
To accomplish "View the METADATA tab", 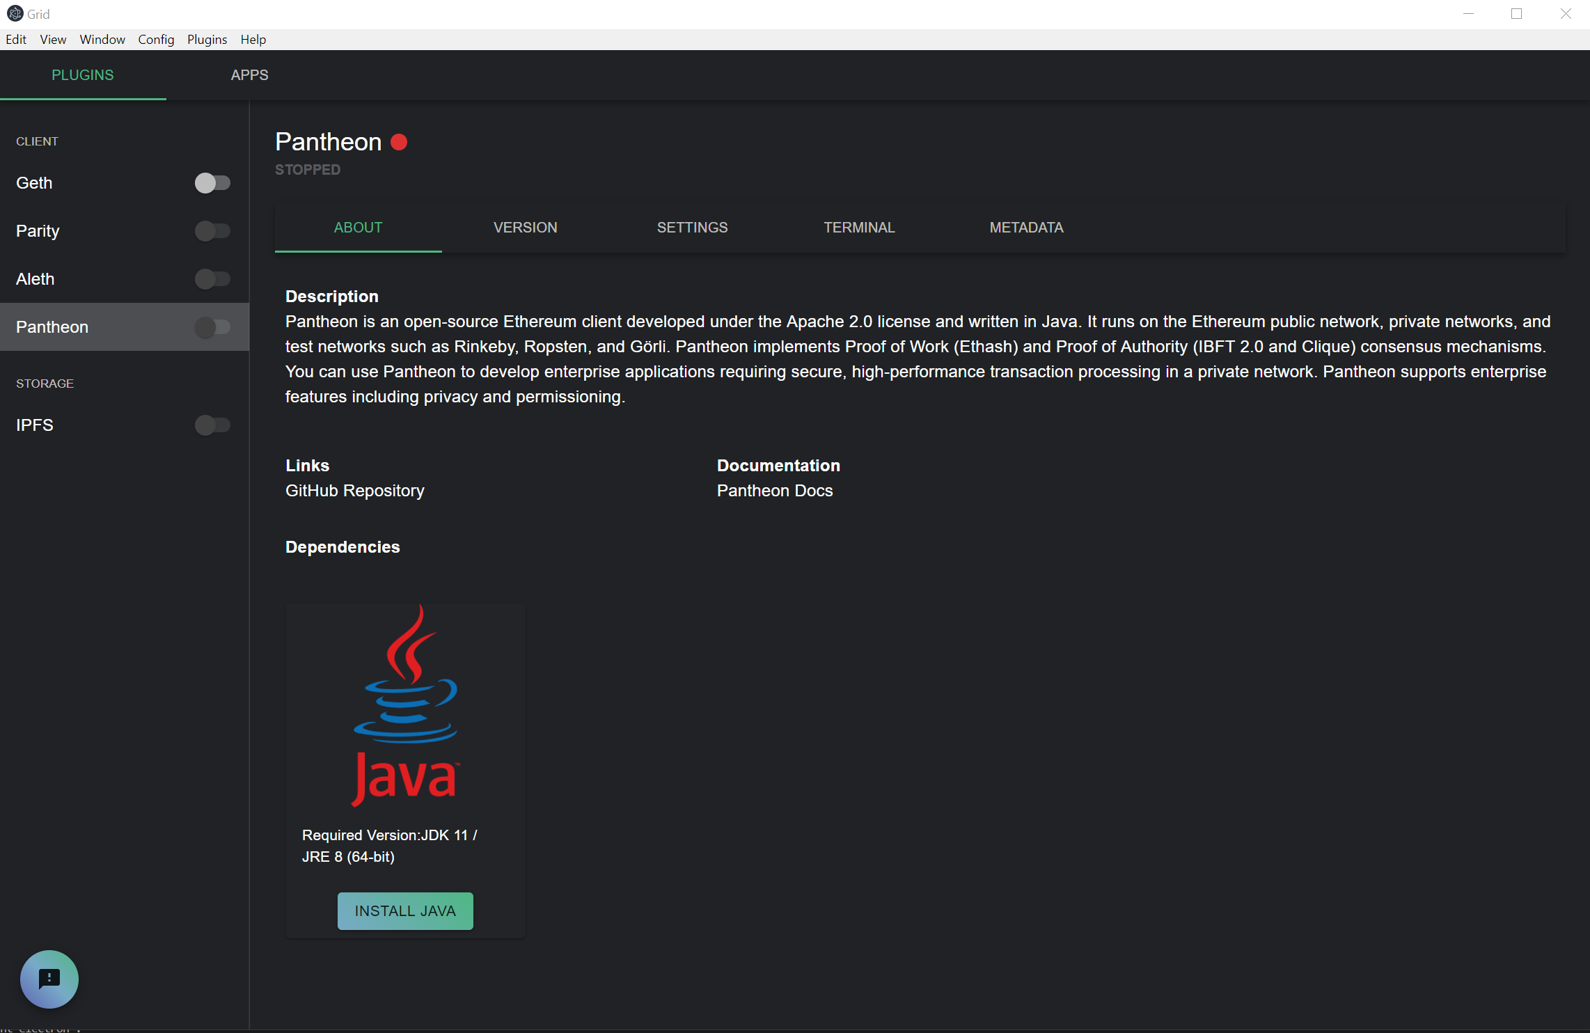I will tap(1026, 228).
